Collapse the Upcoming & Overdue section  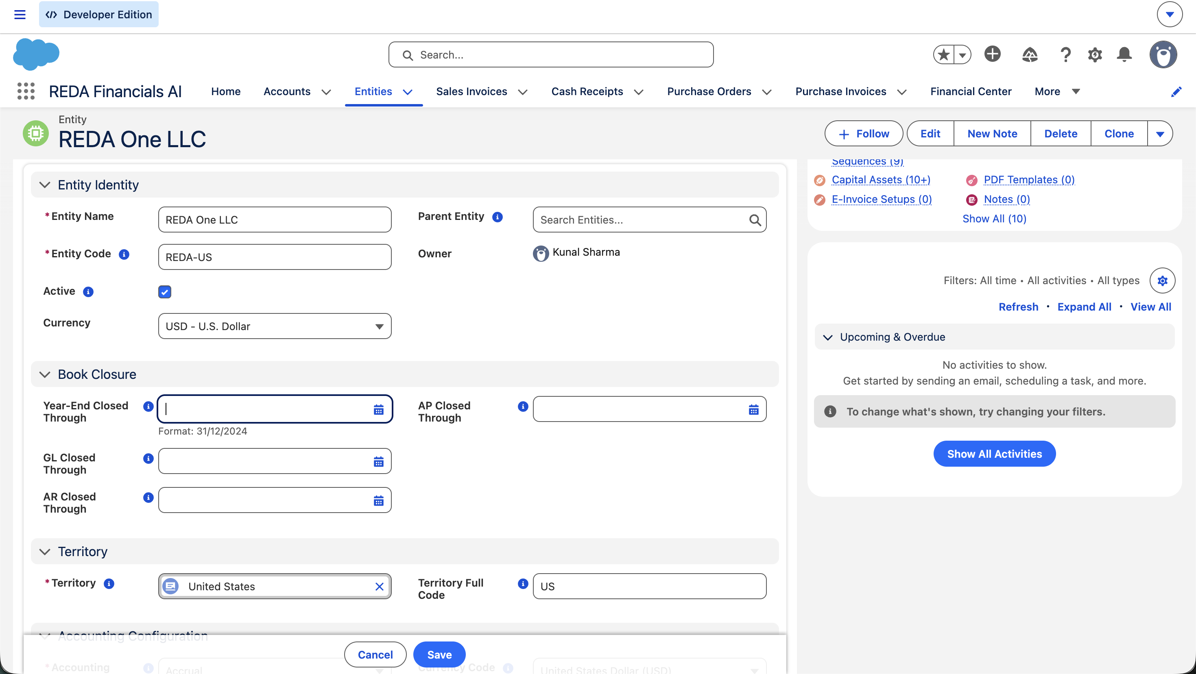click(x=827, y=337)
